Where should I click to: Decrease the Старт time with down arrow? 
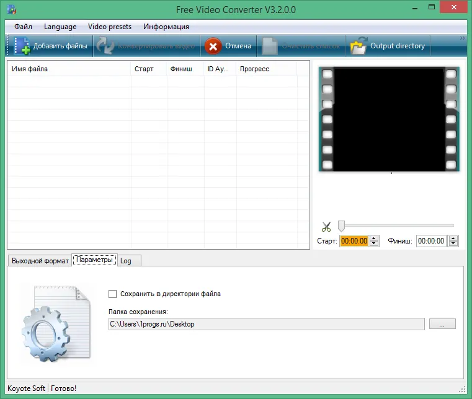374,243
